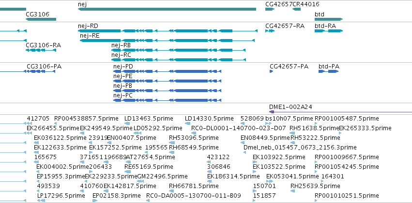Viewport: 412px width, 203px height.
Task: Select EST EK004002.5prime
Action: click(x=63, y=167)
